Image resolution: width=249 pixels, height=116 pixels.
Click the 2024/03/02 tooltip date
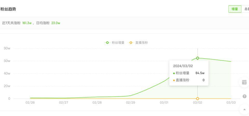pyautogui.click(x=183, y=66)
